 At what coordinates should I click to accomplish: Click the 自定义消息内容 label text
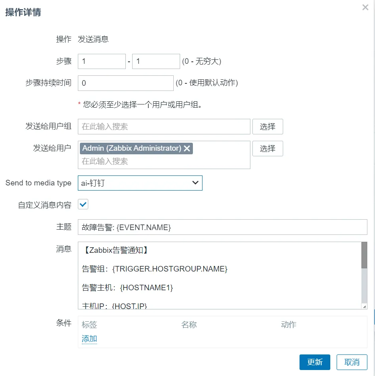tap(45, 205)
